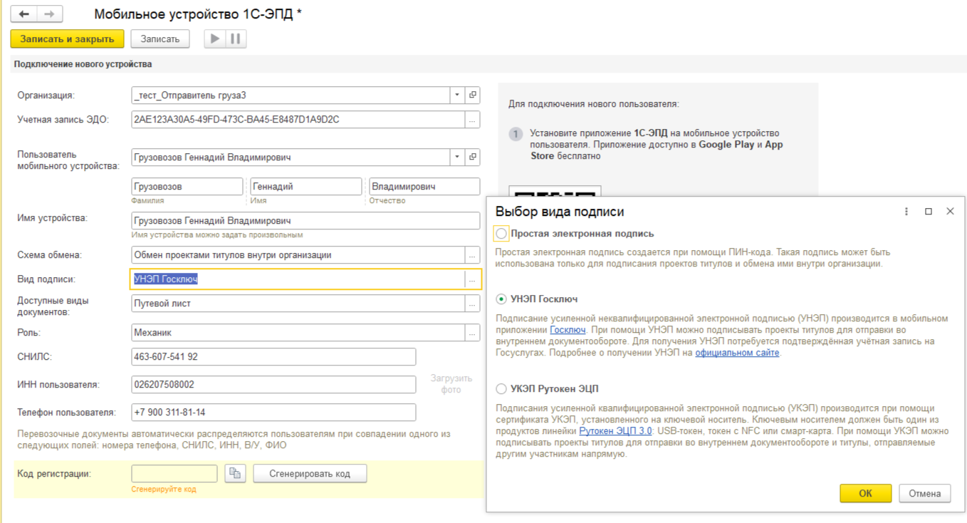The height and width of the screenshot is (523, 967).
Task: Expand the Организация dropdown list
Action: tap(456, 95)
